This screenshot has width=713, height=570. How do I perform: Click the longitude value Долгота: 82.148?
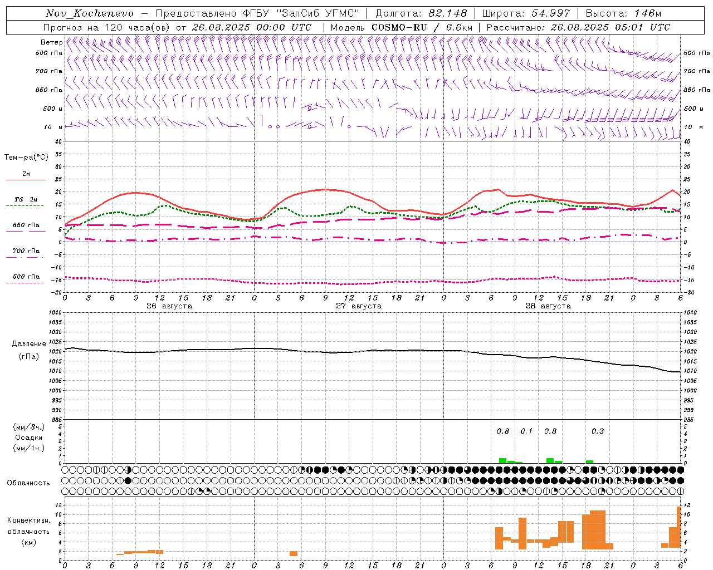tap(421, 13)
